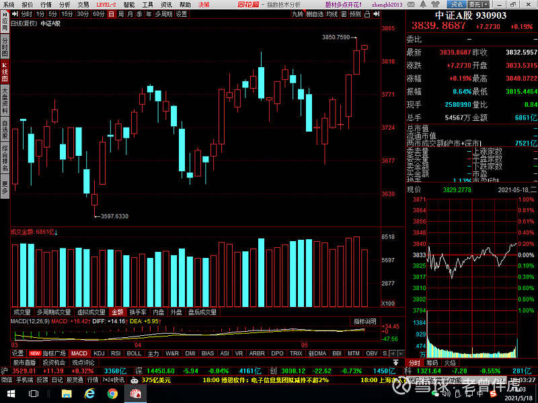
Task: Click the scroll-to-top arrow icon near 观点评论
Action: point(395,362)
